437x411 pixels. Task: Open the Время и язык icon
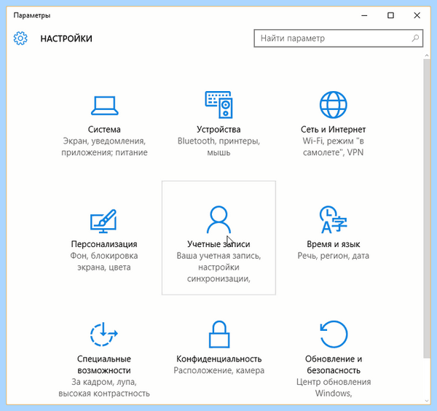point(333,219)
